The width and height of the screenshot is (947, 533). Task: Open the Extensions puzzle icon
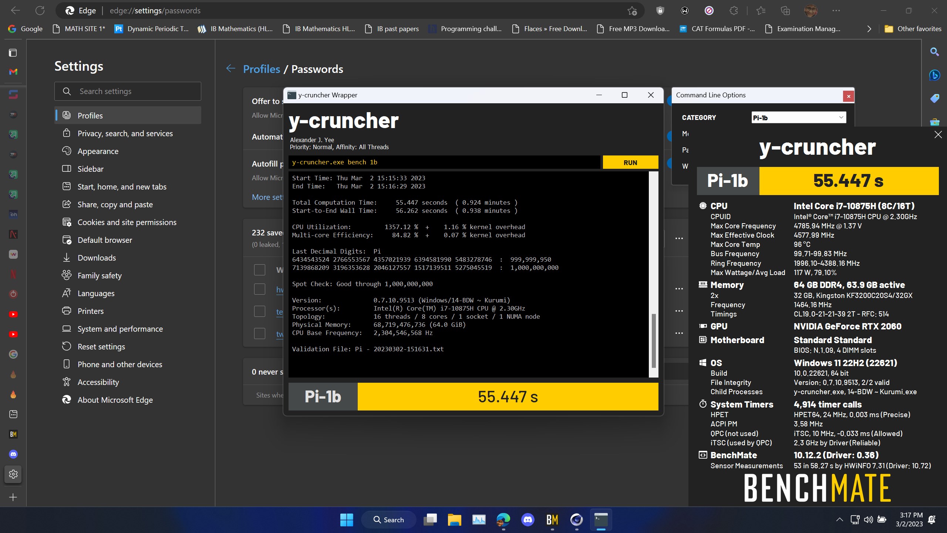coord(734,11)
